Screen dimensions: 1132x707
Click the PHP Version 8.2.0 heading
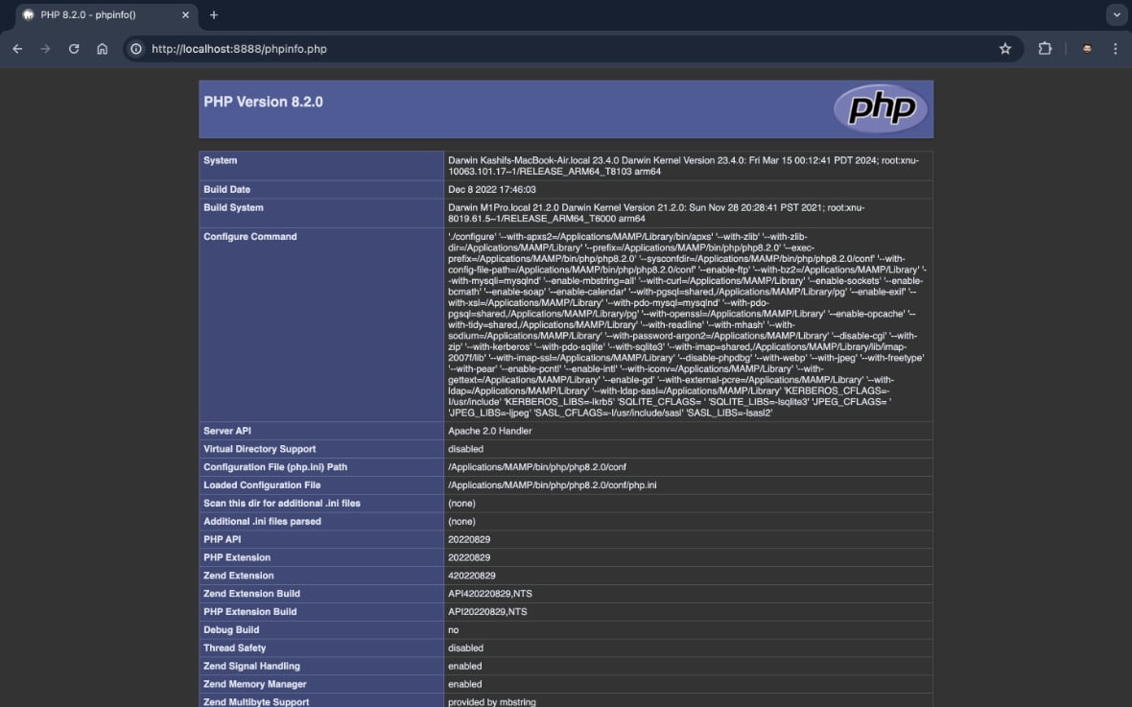264,102
